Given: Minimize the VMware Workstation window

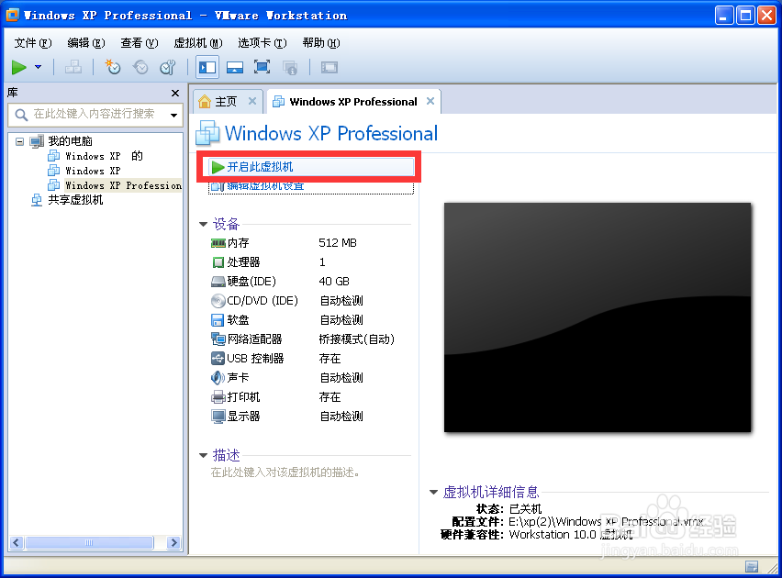Looking at the screenshot, I should tap(724, 16).
